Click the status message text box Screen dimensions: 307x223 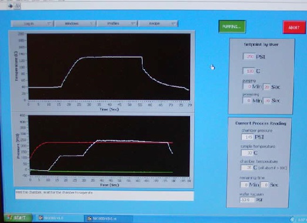(x=104, y=195)
